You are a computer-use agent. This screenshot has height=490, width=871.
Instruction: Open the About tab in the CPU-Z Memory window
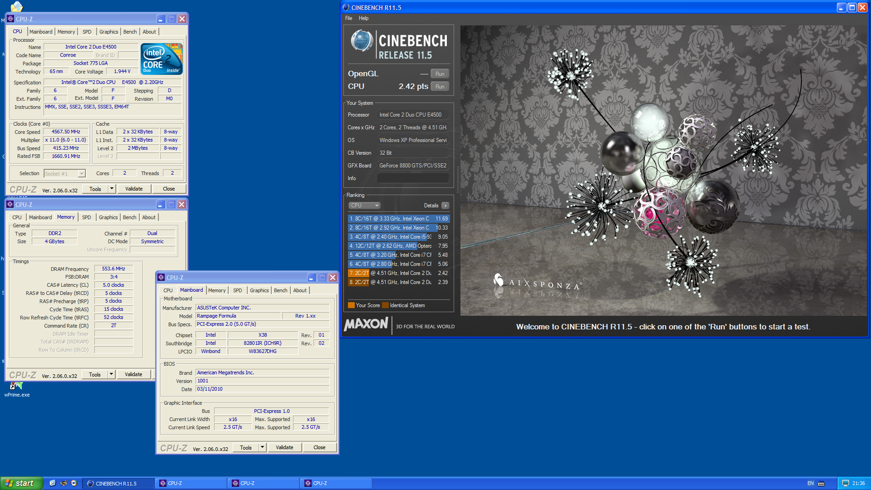pyautogui.click(x=149, y=217)
